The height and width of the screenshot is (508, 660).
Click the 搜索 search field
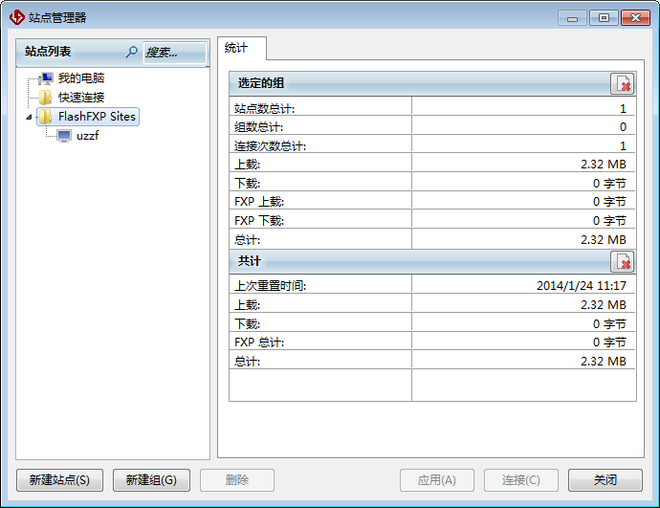coord(175,53)
